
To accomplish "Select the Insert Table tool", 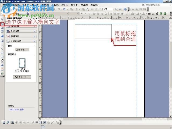I will (2, 31).
